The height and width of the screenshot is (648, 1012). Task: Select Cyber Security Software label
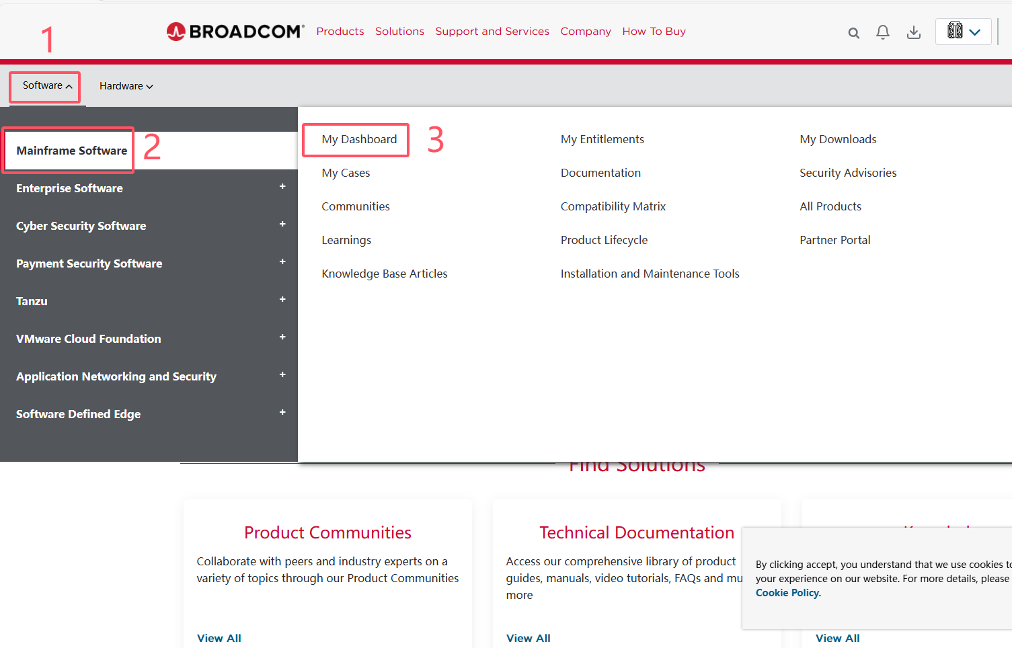(81, 226)
